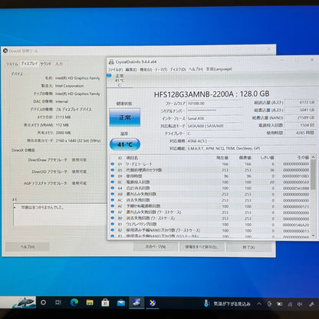
Task: Click the CrystalDiskInfo title bar icon
Action: [x=111, y=62]
